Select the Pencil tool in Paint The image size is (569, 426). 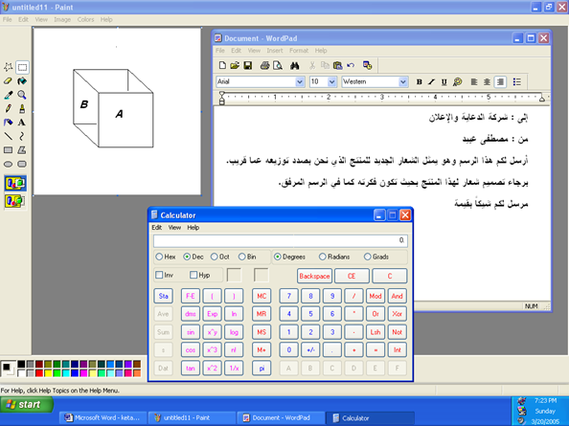pyautogui.click(x=8, y=108)
